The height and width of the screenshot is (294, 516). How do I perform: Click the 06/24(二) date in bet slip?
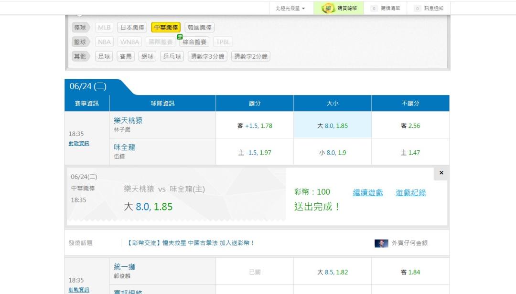(84, 177)
